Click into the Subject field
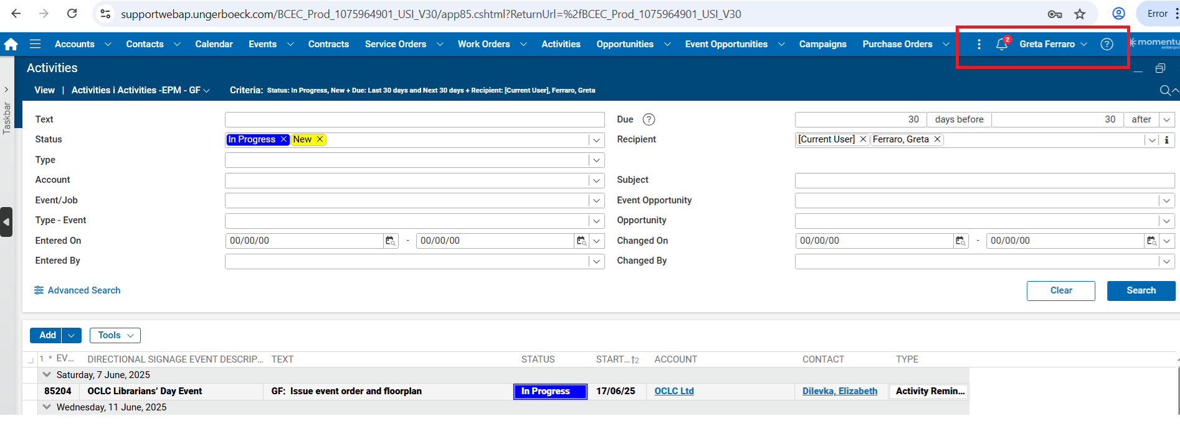The height and width of the screenshot is (439, 1180). click(984, 180)
